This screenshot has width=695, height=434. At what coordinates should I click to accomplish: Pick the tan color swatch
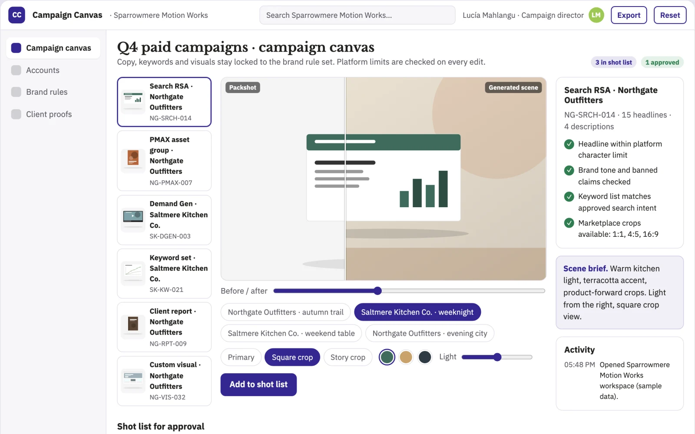coord(406,357)
